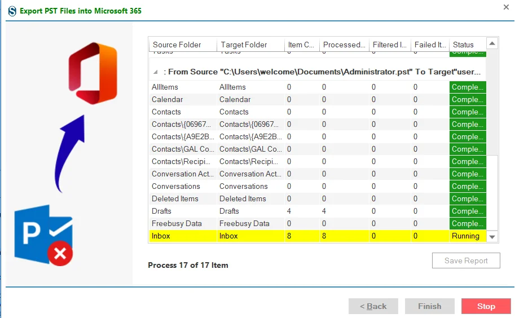
Task: Select the Contacts\{06967... source row
Action: (183, 125)
